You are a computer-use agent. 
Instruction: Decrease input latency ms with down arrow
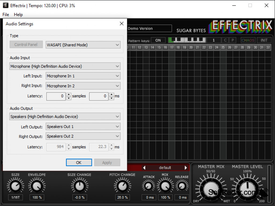(x=112, y=98)
